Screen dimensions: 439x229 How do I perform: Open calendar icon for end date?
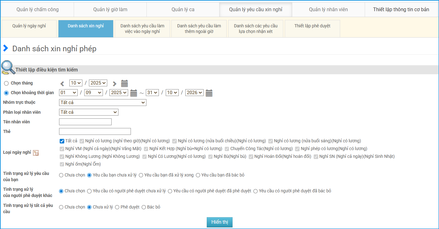click(209, 93)
